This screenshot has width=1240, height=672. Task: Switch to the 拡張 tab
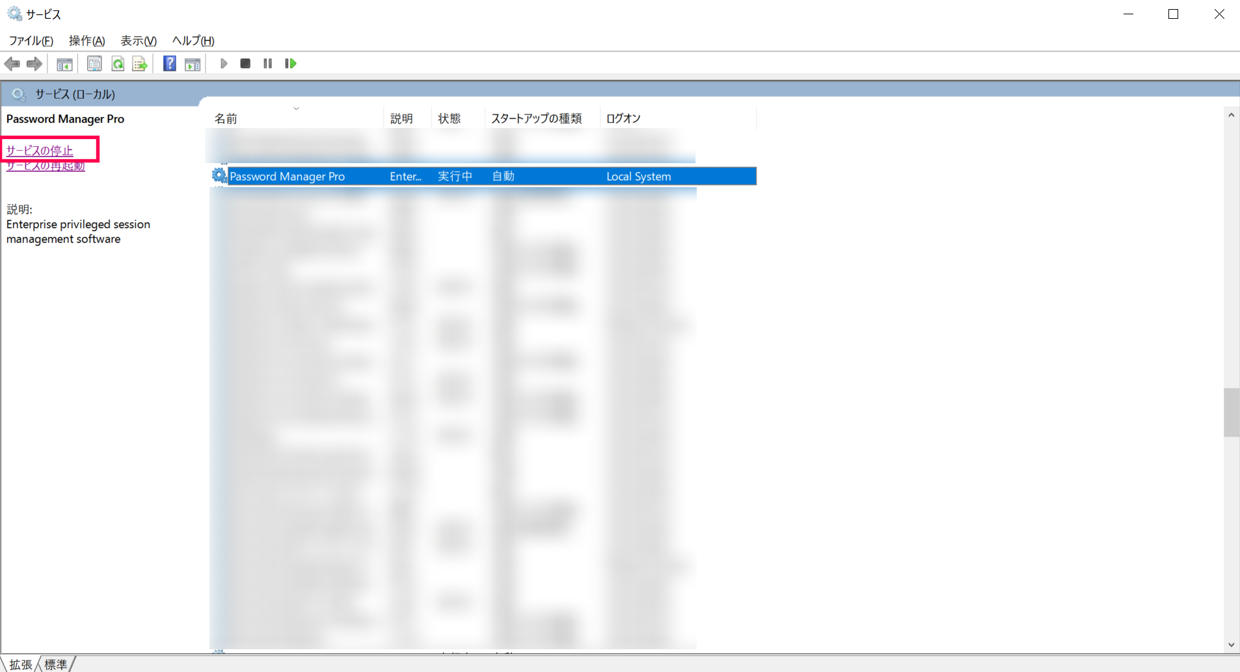(21, 664)
